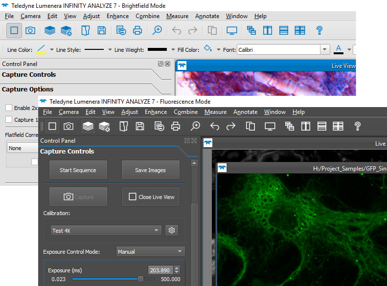The image size is (387, 286).
Task: Increase exposure with the spinner up arrow
Action: pyautogui.click(x=177, y=268)
